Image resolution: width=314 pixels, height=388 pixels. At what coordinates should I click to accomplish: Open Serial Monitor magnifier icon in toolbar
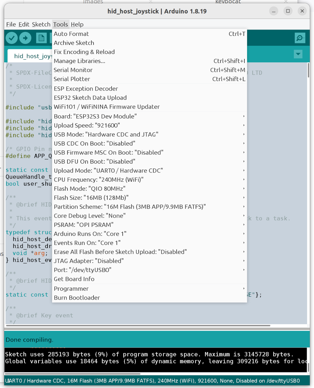point(300,38)
